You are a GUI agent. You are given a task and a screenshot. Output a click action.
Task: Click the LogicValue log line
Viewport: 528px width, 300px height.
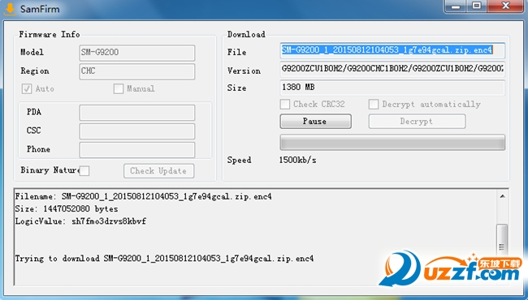80,221
